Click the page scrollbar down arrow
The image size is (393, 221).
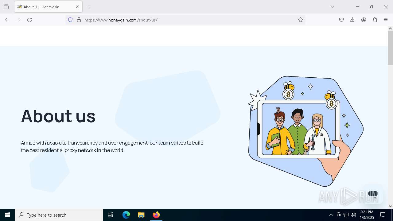pyautogui.click(x=390, y=206)
